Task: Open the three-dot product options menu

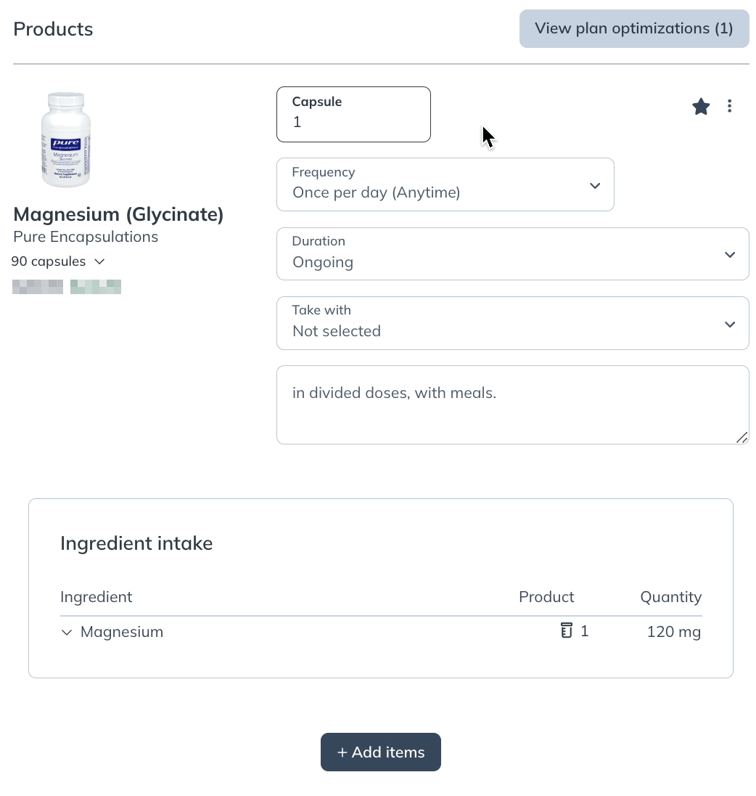Action: point(729,106)
